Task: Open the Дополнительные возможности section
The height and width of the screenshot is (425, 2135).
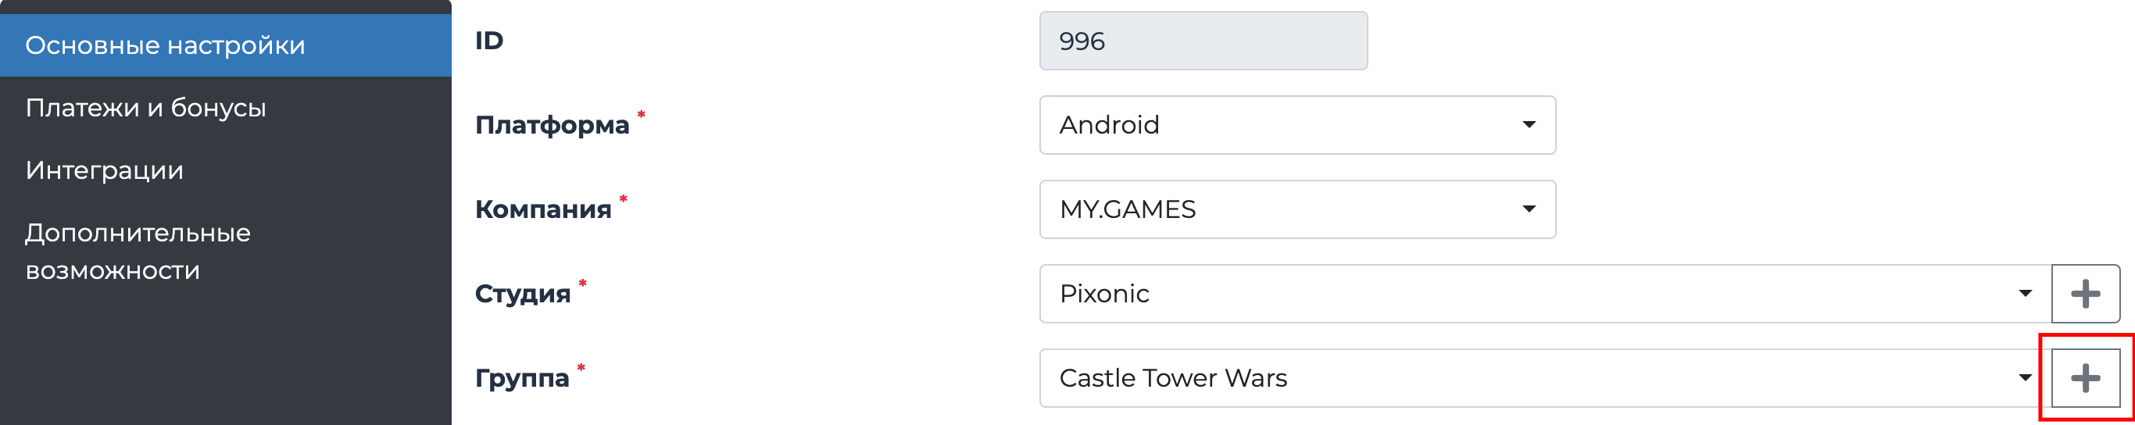Action: coord(138,251)
